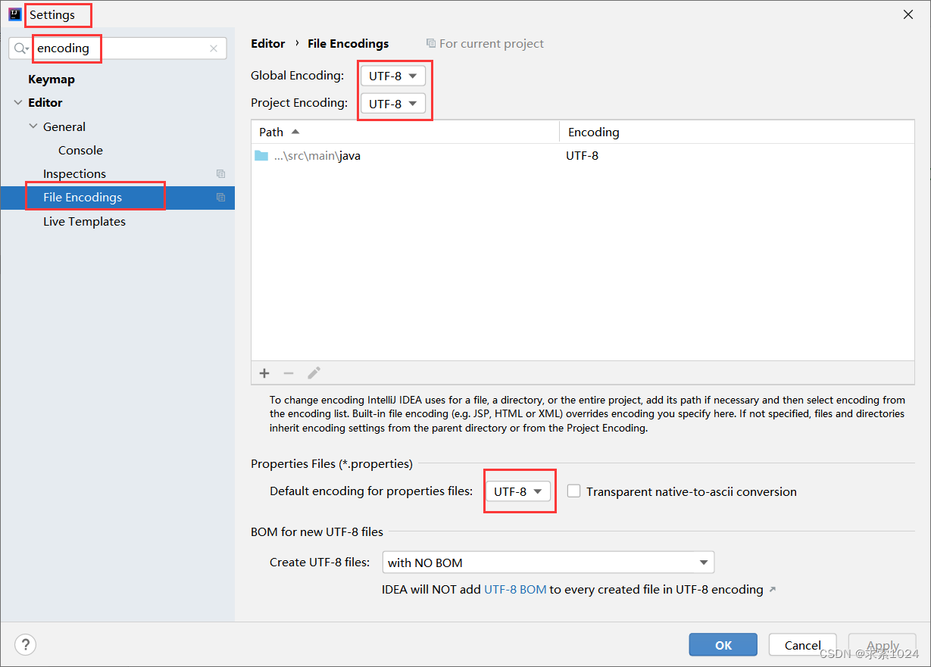The image size is (931, 667).
Task: Add a new path with plus icon
Action: tap(264, 372)
